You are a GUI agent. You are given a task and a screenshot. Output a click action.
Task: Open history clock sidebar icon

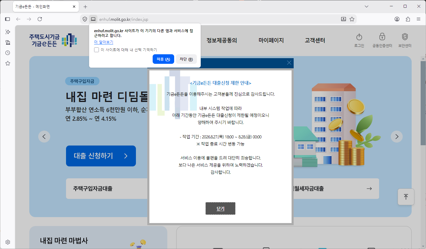coord(8,53)
